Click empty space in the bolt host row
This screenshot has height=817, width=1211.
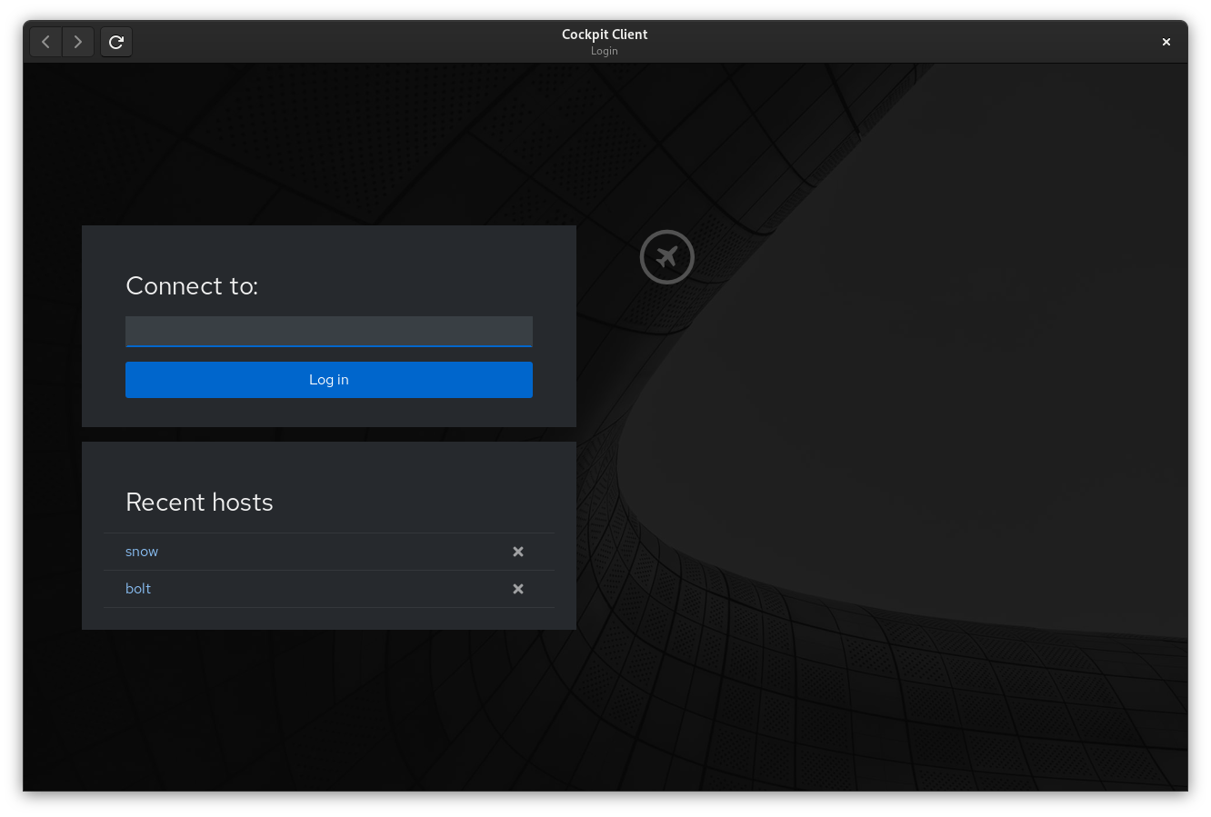tap(327, 589)
